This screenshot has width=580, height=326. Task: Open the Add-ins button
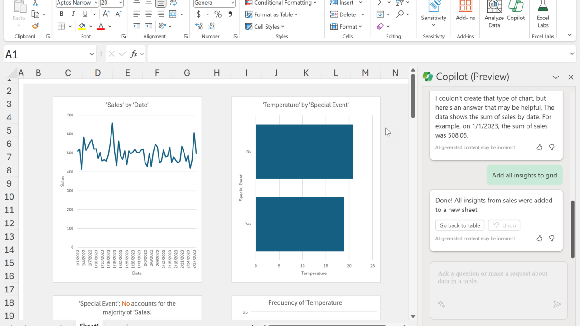coord(465,11)
